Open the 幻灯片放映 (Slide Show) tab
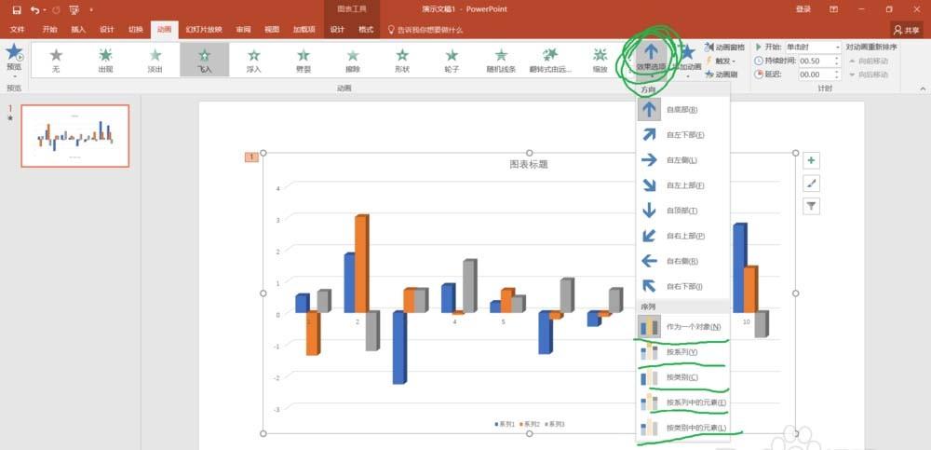 click(204, 30)
